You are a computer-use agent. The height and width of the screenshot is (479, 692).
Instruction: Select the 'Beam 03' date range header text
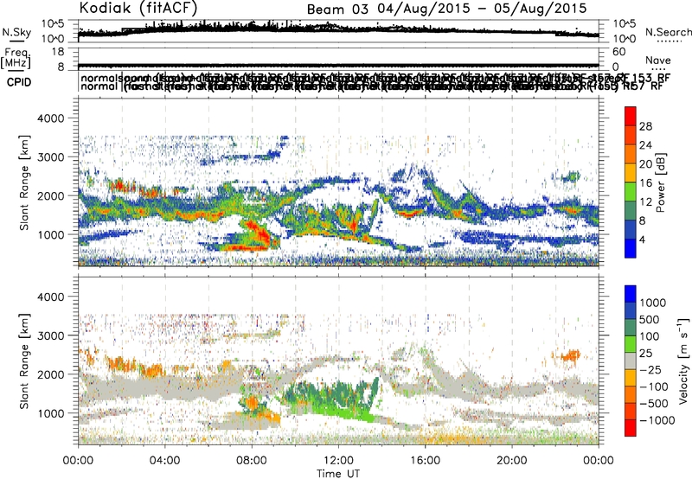coord(446,9)
